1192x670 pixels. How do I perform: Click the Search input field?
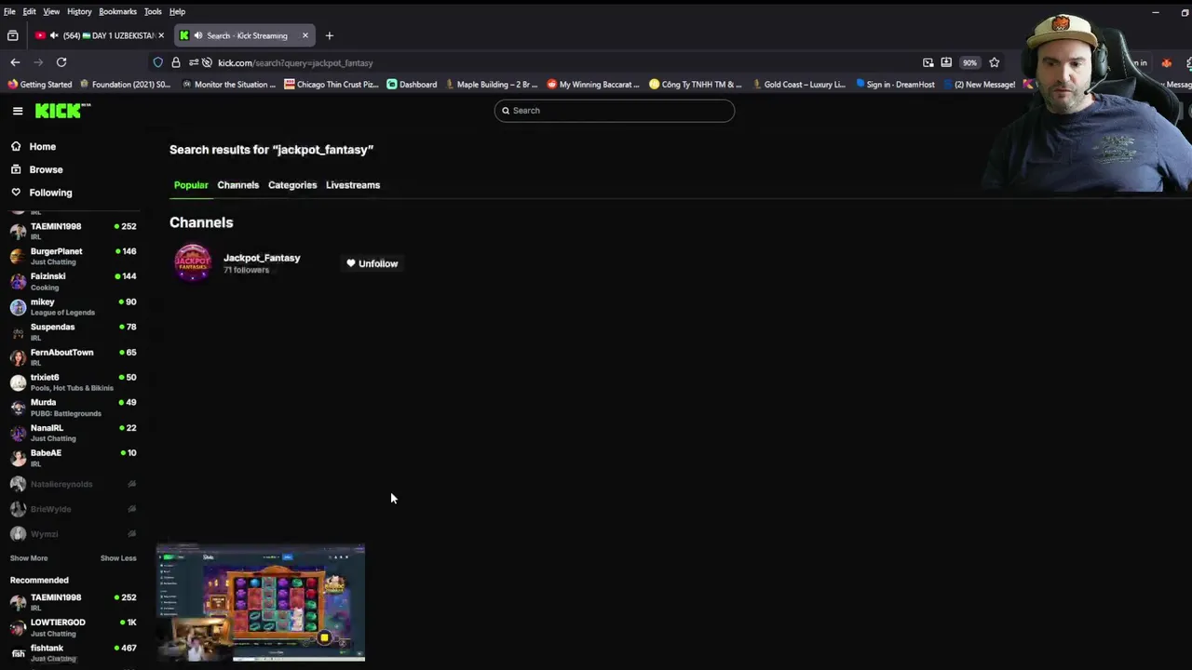(614, 111)
